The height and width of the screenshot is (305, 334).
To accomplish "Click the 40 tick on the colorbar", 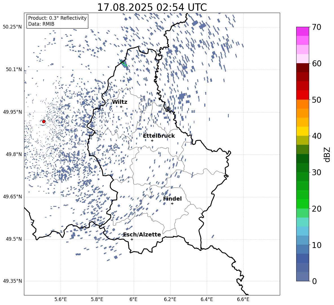I will 317,136.
